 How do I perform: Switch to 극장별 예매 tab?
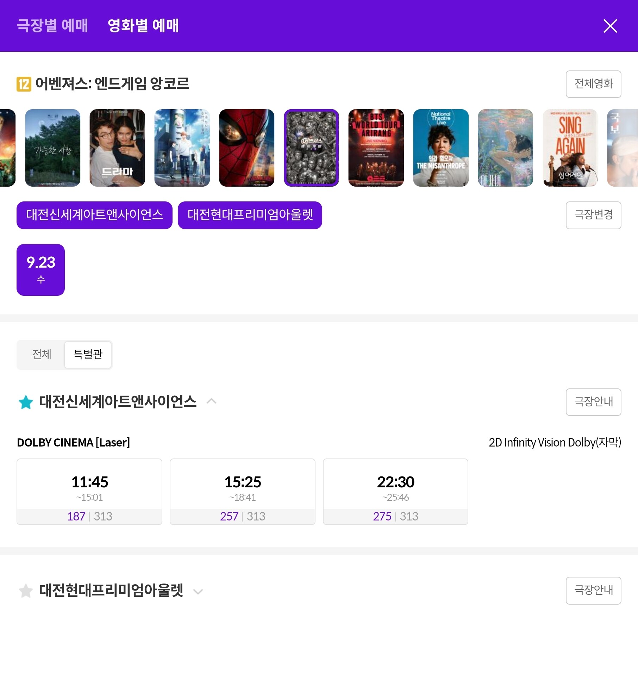click(52, 25)
